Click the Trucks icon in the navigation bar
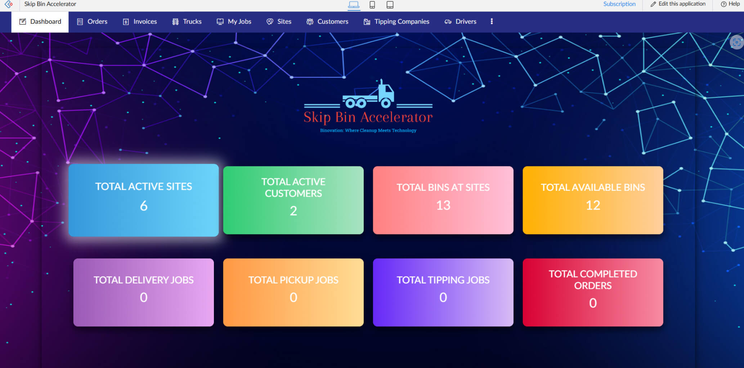Screen dimensions: 744x368 pyautogui.click(x=175, y=22)
